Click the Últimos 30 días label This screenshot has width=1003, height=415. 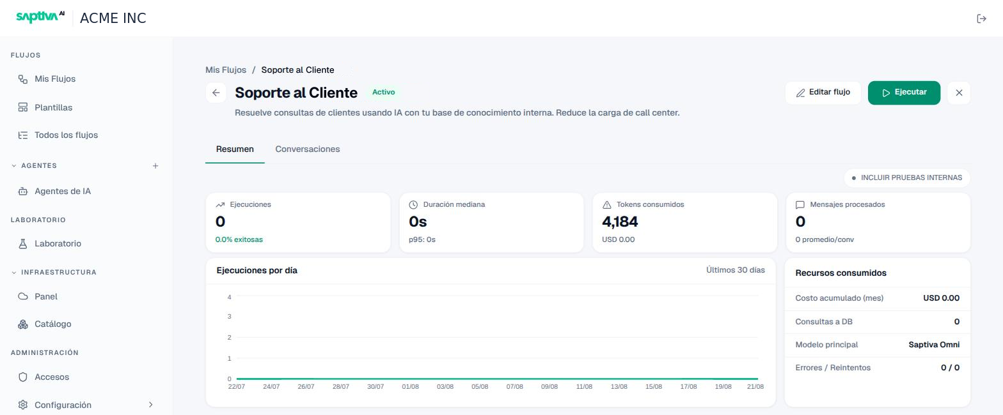click(736, 270)
